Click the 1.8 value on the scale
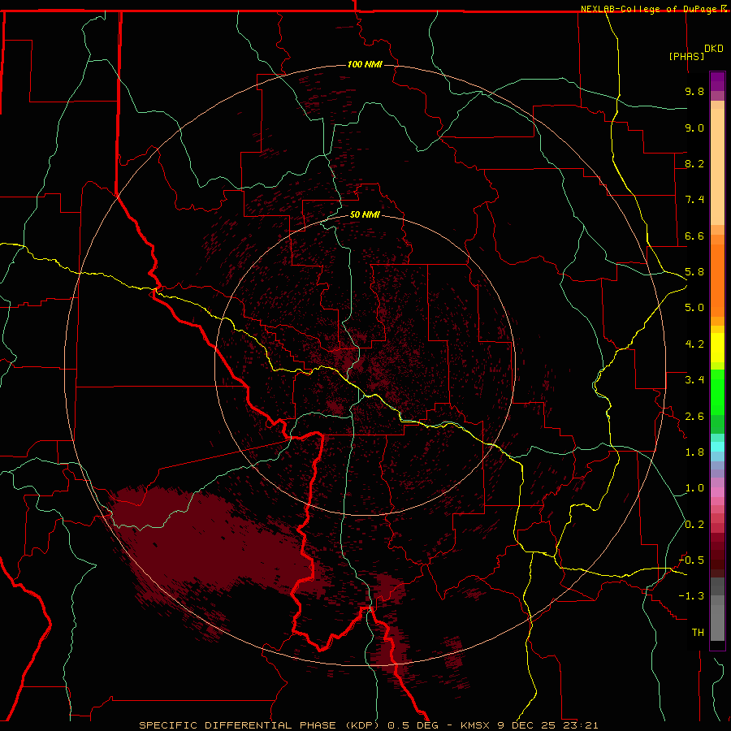Screen dimensions: 731x731 click(694, 452)
